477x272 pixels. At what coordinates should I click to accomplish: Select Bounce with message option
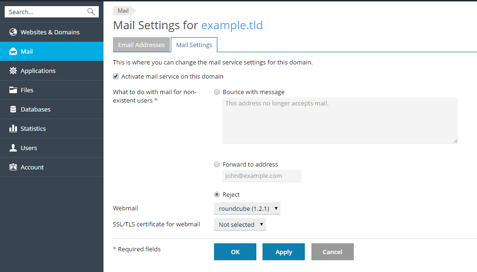coord(217,92)
